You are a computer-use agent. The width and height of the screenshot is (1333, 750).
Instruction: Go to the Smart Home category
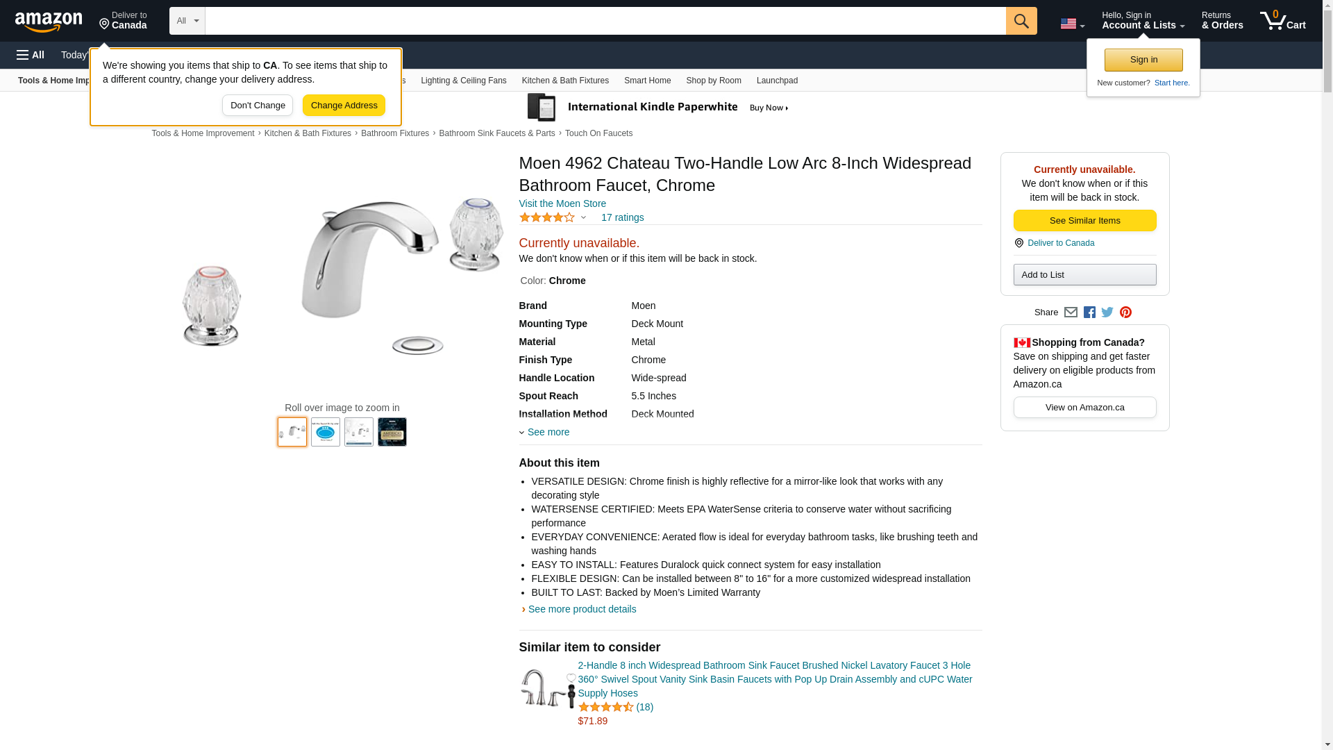point(647,81)
